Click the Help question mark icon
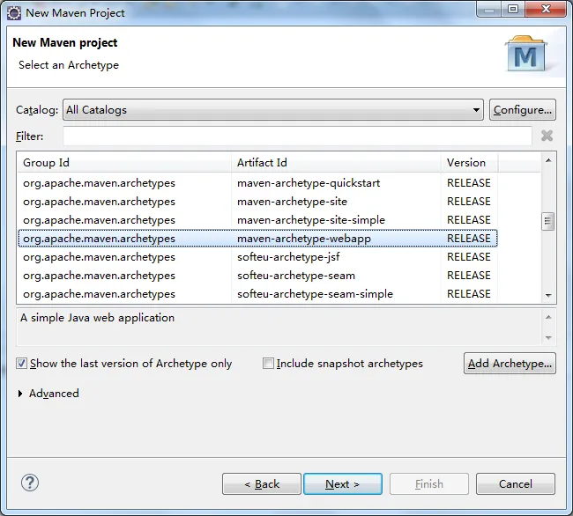 coord(30,483)
